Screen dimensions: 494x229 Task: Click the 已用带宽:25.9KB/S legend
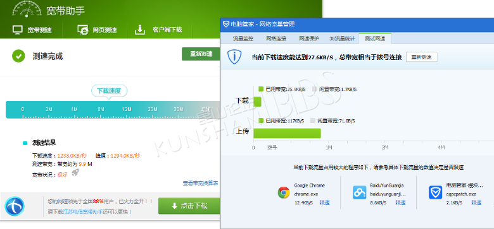point(282,90)
